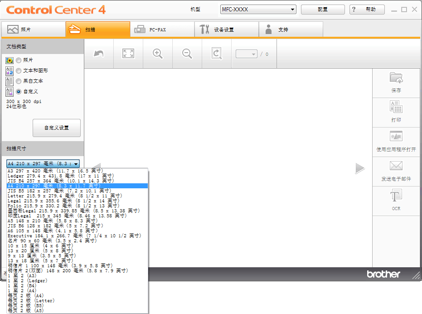Click the fit-to-window toolbar icon
The image size is (422, 314).
[x=128, y=54]
